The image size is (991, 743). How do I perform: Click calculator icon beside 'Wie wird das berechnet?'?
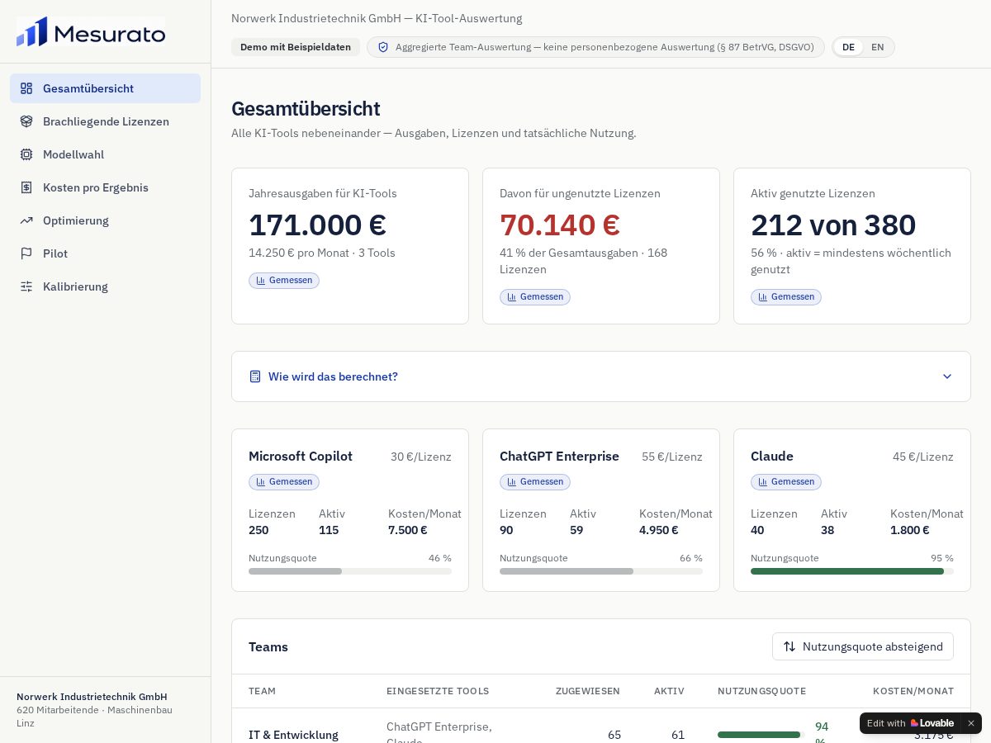click(255, 376)
